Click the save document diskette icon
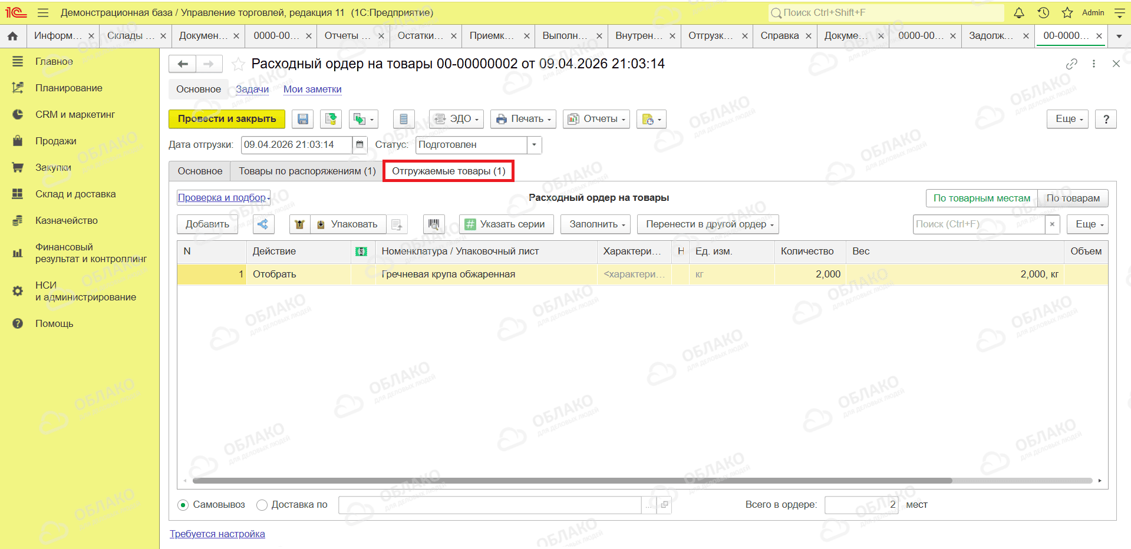The image size is (1131, 549). point(302,119)
